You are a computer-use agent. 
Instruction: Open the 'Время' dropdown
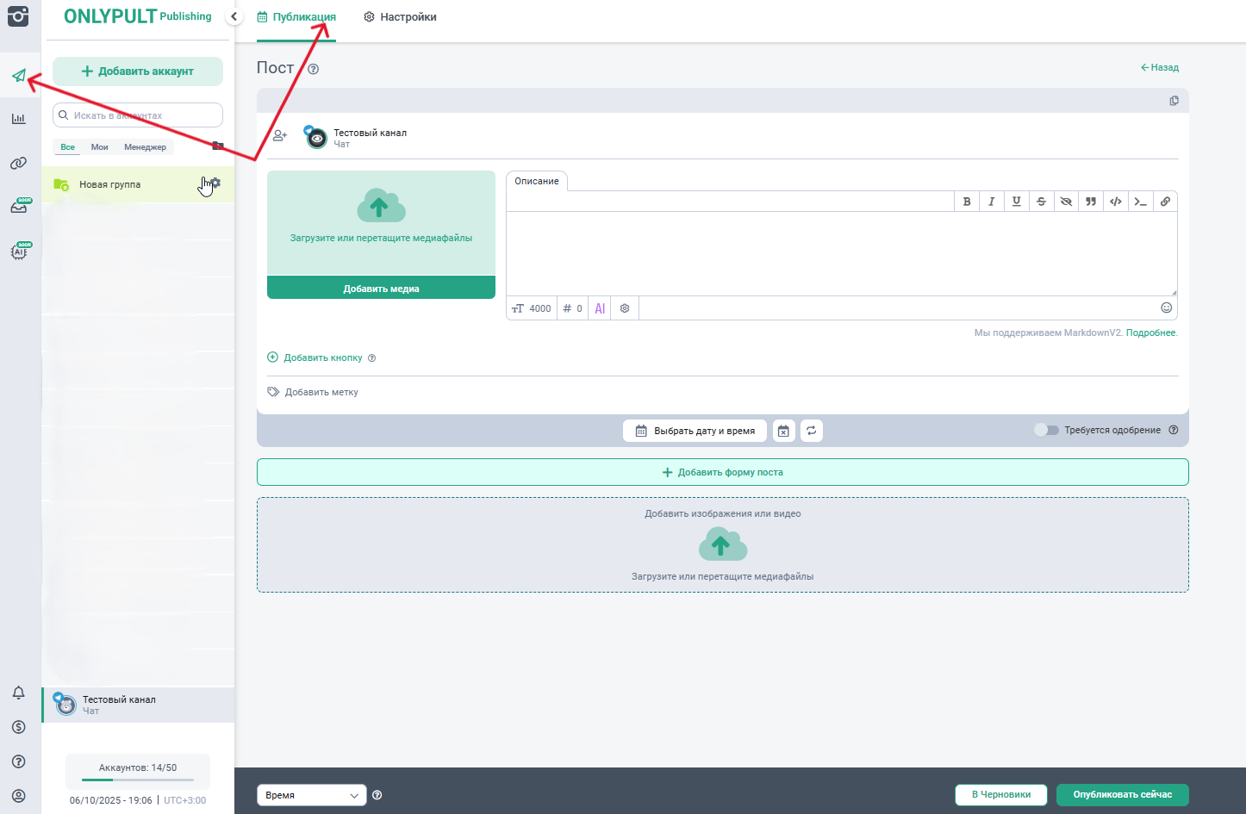point(311,795)
